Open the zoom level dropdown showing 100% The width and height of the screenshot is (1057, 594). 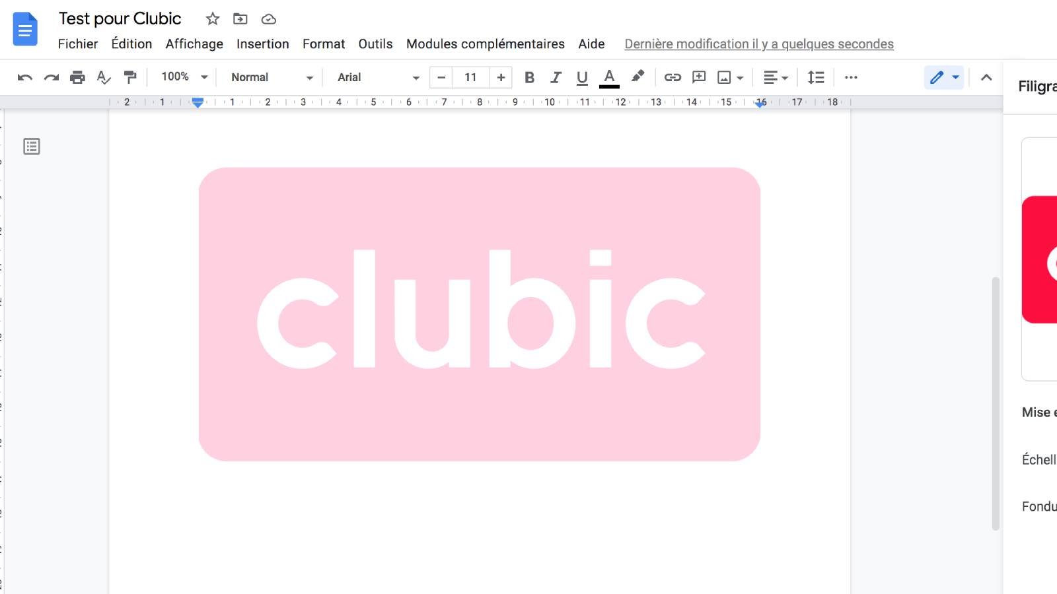coord(182,77)
